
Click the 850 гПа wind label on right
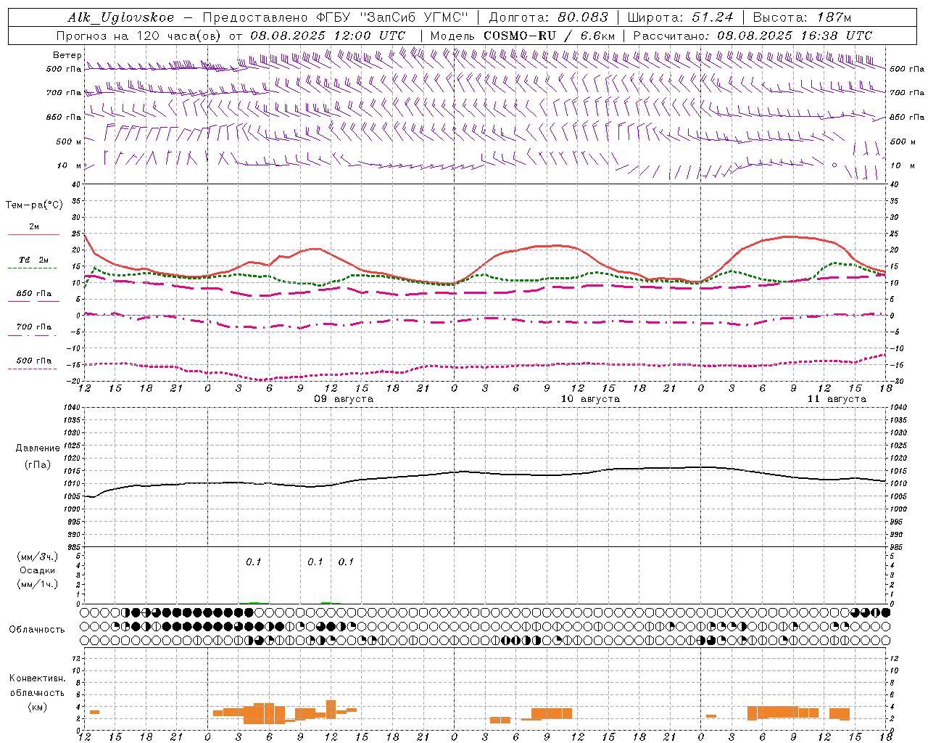pyautogui.click(x=907, y=117)
